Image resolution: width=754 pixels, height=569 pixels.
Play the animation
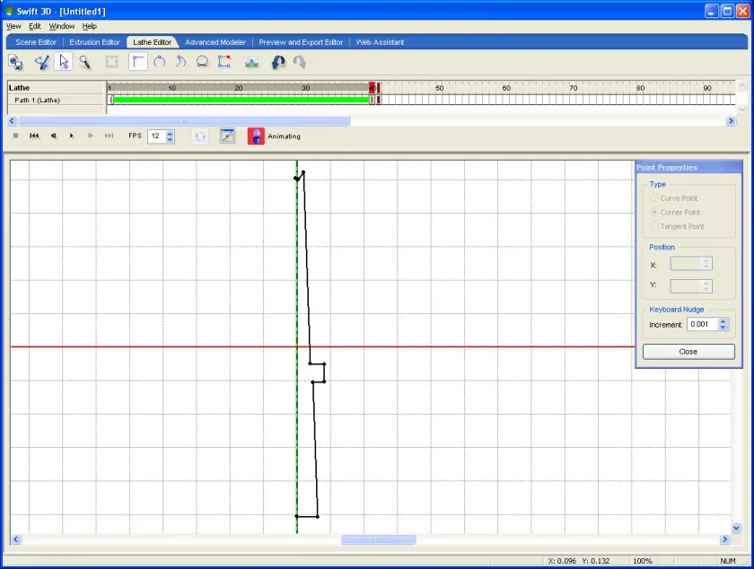pyautogui.click(x=72, y=136)
